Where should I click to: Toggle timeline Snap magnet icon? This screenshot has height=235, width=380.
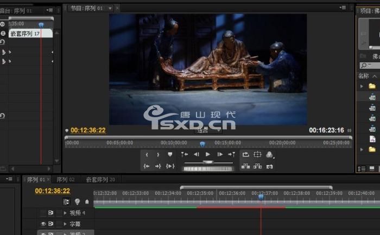67,201
